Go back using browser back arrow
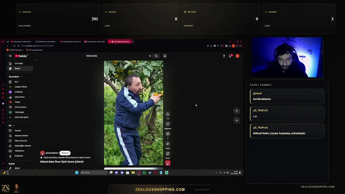Screen dimensions: 345x194 click(x=8, y=46)
